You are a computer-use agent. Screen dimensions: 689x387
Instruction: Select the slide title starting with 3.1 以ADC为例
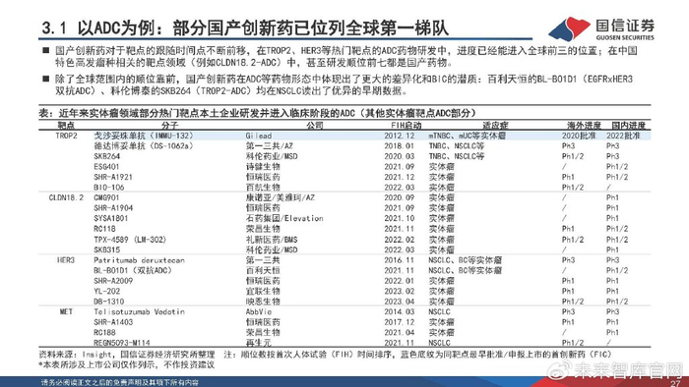(245, 28)
